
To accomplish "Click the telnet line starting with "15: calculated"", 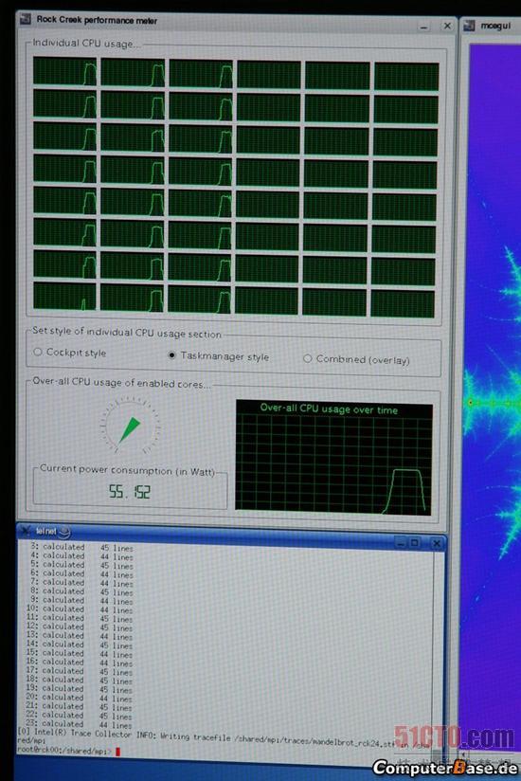I will [x=80, y=653].
